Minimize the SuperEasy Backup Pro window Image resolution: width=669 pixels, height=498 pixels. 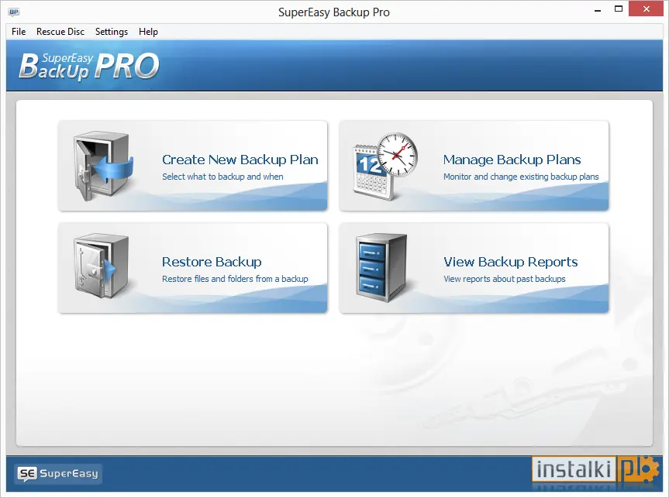(x=598, y=9)
